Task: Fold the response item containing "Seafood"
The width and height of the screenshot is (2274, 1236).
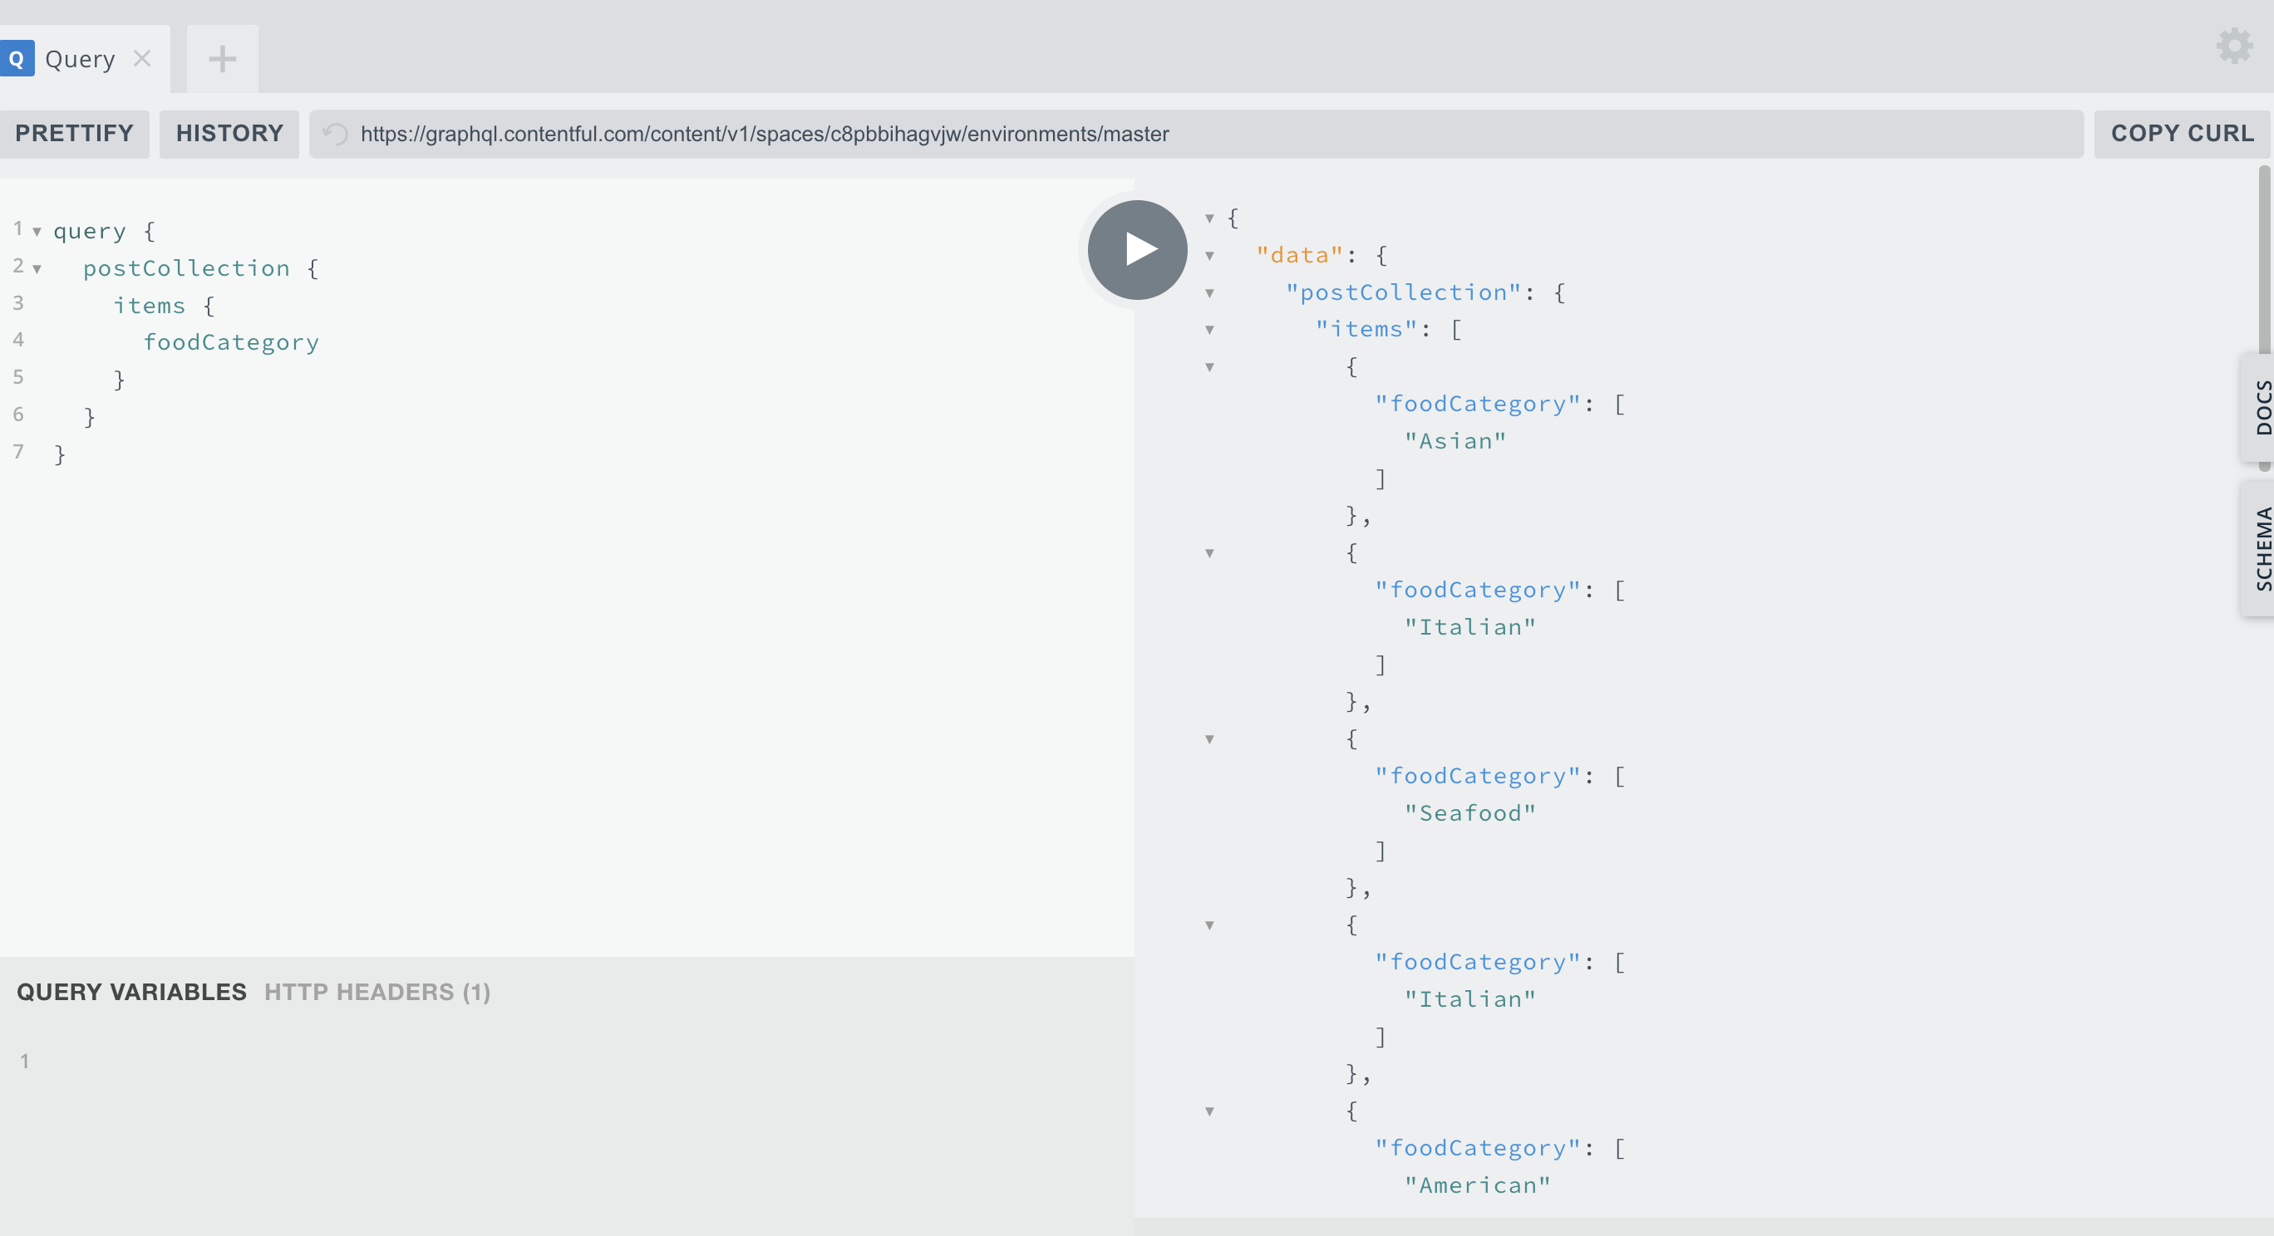Action: pyautogui.click(x=1209, y=739)
